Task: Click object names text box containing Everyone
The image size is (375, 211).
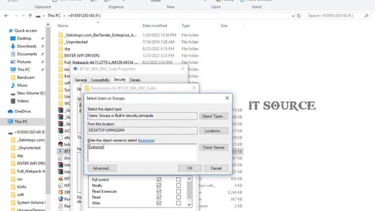Action: pyautogui.click(x=142, y=152)
